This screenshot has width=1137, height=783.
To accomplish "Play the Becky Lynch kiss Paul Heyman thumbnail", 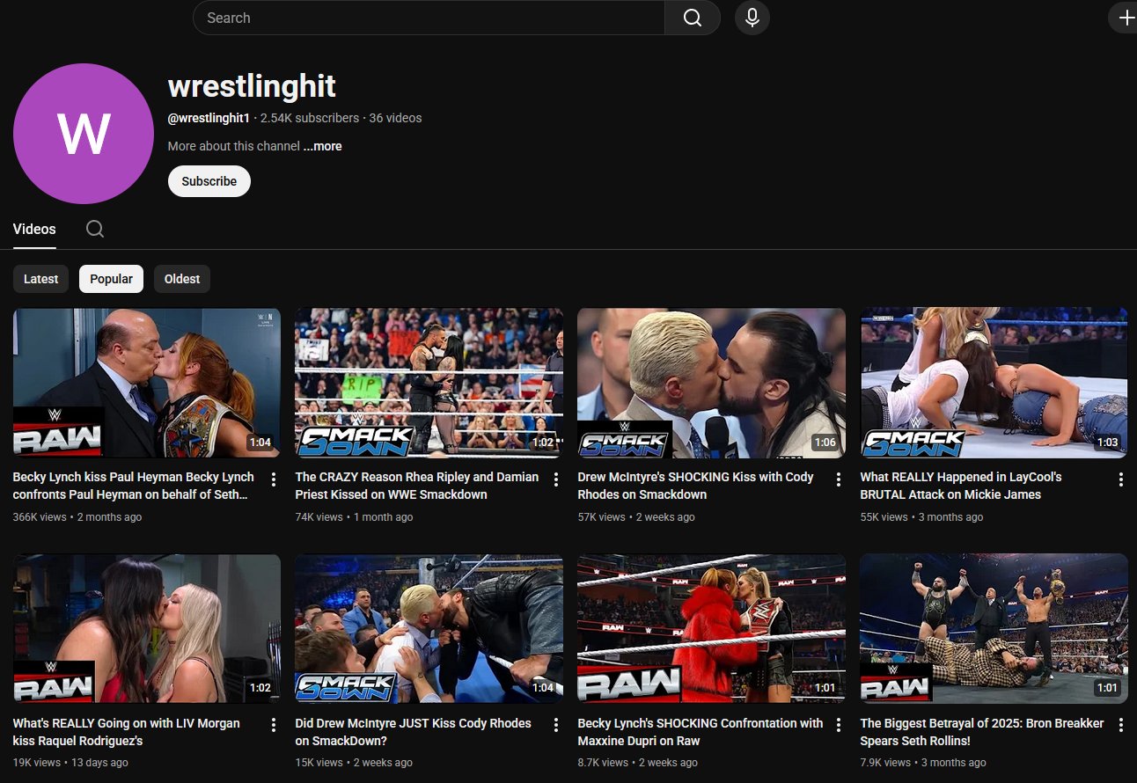I will (x=147, y=383).
